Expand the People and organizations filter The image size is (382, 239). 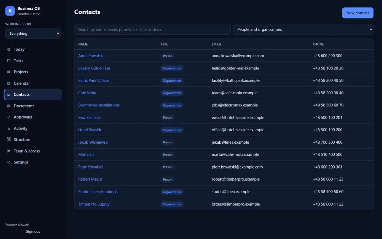click(303, 29)
